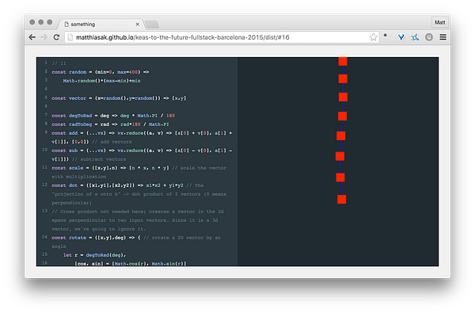The height and width of the screenshot is (313, 475).
Task: Click the browser forward arrow
Action: pyautogui.click(x=44, y=37)
